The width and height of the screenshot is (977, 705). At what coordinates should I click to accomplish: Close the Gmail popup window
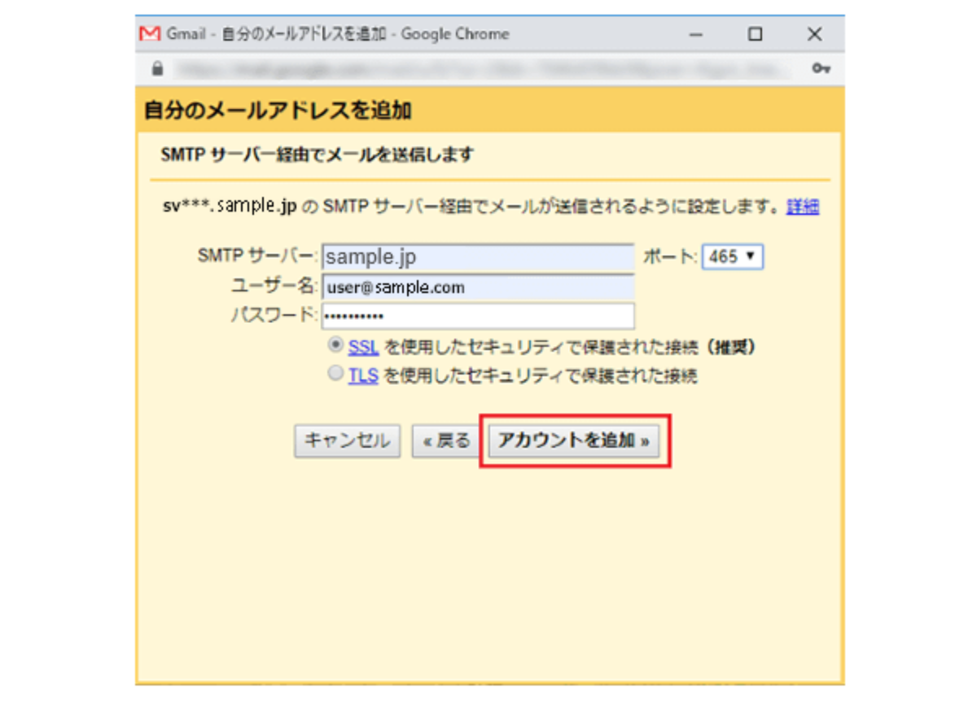pyautogui.click(x=814, y=34)
